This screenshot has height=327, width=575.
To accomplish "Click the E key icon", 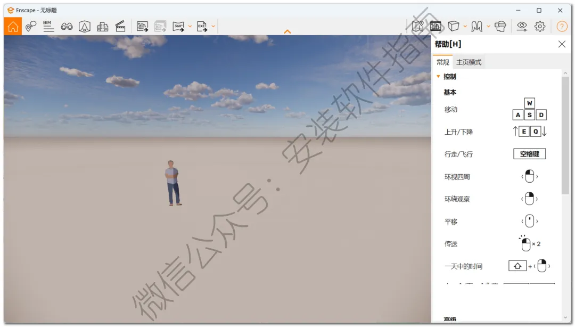I will [x=524, y=132].
